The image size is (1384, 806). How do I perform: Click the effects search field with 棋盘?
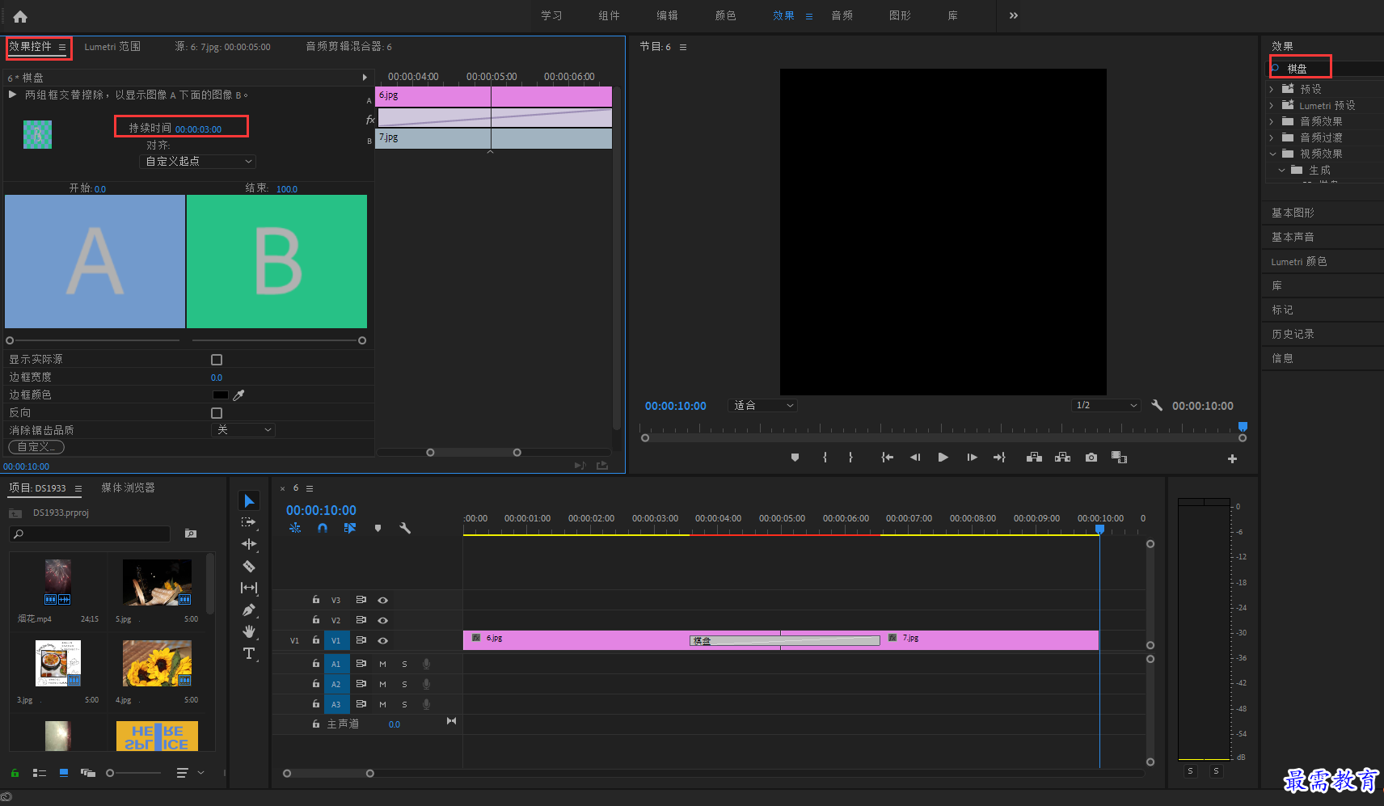(x=1326, y=69)
